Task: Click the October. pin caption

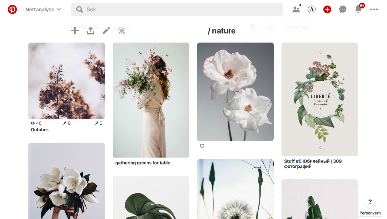Action: pos(40,130)
